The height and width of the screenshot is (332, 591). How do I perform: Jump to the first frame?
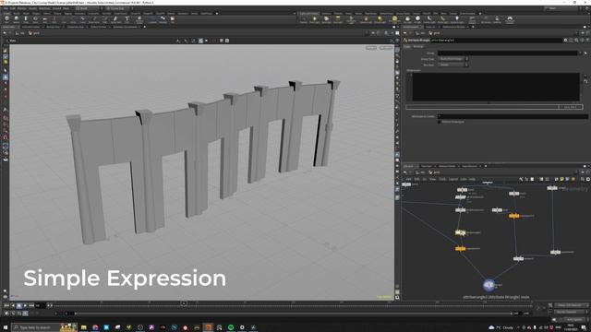click(6, 305)
